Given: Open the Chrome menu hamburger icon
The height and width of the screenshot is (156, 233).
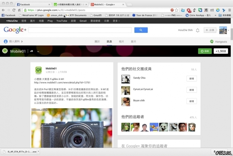Looking at the screenshot, I should [230, 10].
